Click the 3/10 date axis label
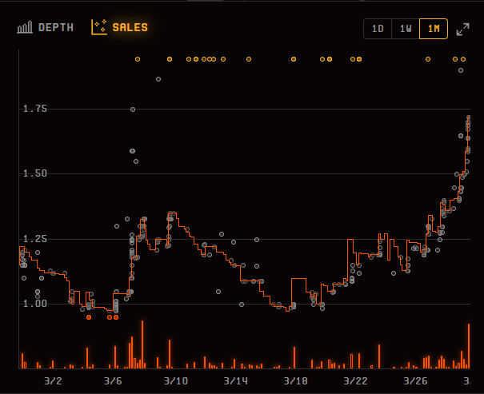This screenshot has width=484, height=394. click(176, 381)
